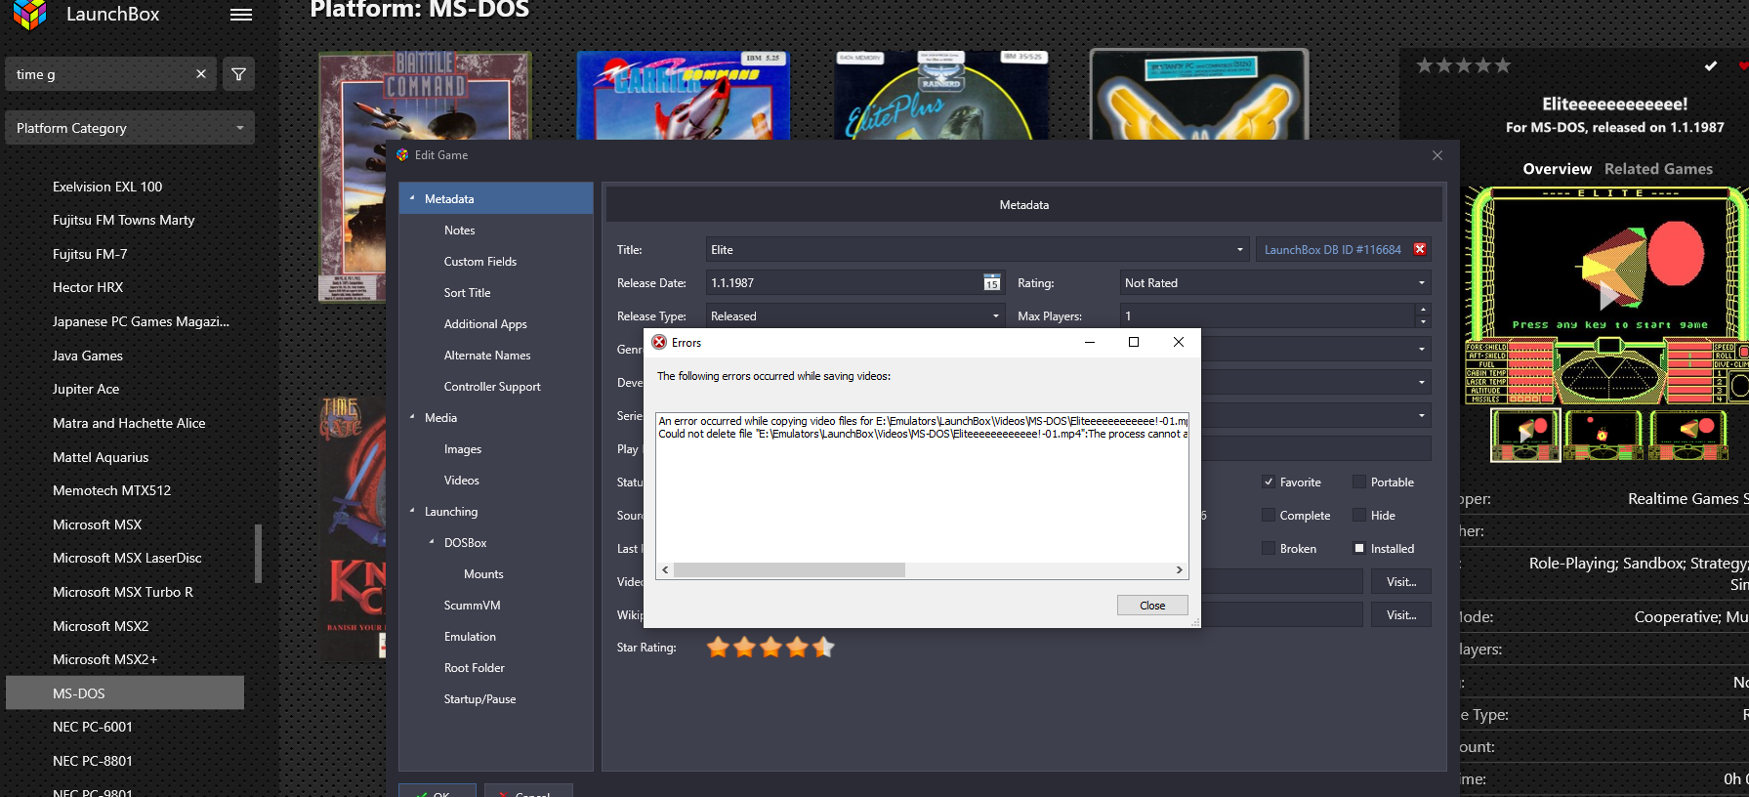
Task: Open the Controller Support page
Action: [491, 387]
